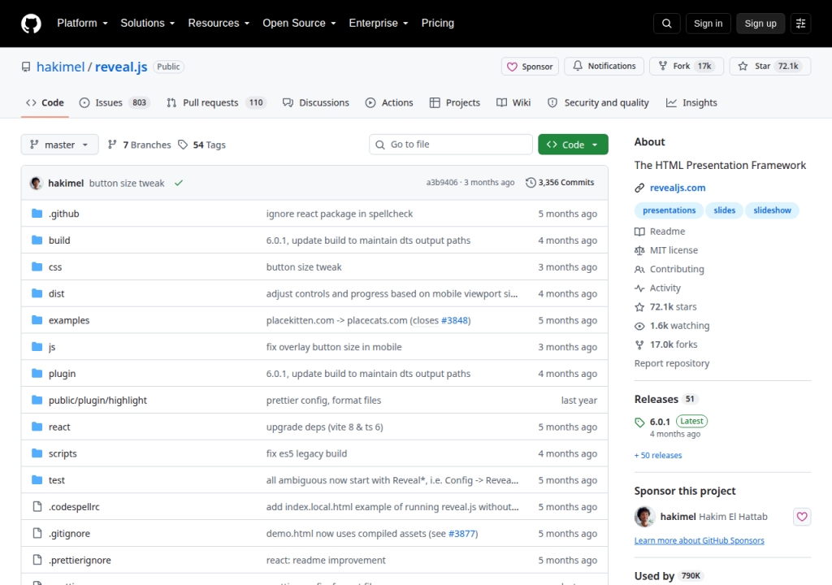Image resolution: width=832 pixels, height=585 pixels.
Task: Select the .github folder icon
Action: tap(37, 214)
